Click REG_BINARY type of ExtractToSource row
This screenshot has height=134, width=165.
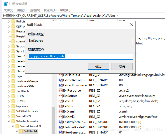pyautogui.click(x=98, y=85)
